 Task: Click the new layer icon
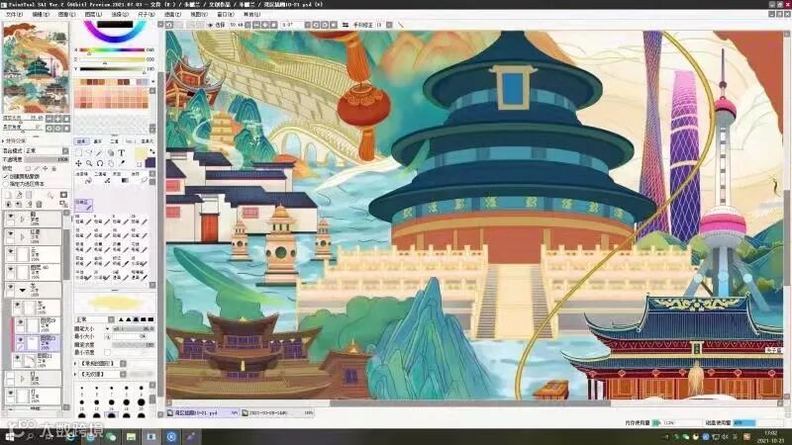pyautogui.click(x=9, y=195)
